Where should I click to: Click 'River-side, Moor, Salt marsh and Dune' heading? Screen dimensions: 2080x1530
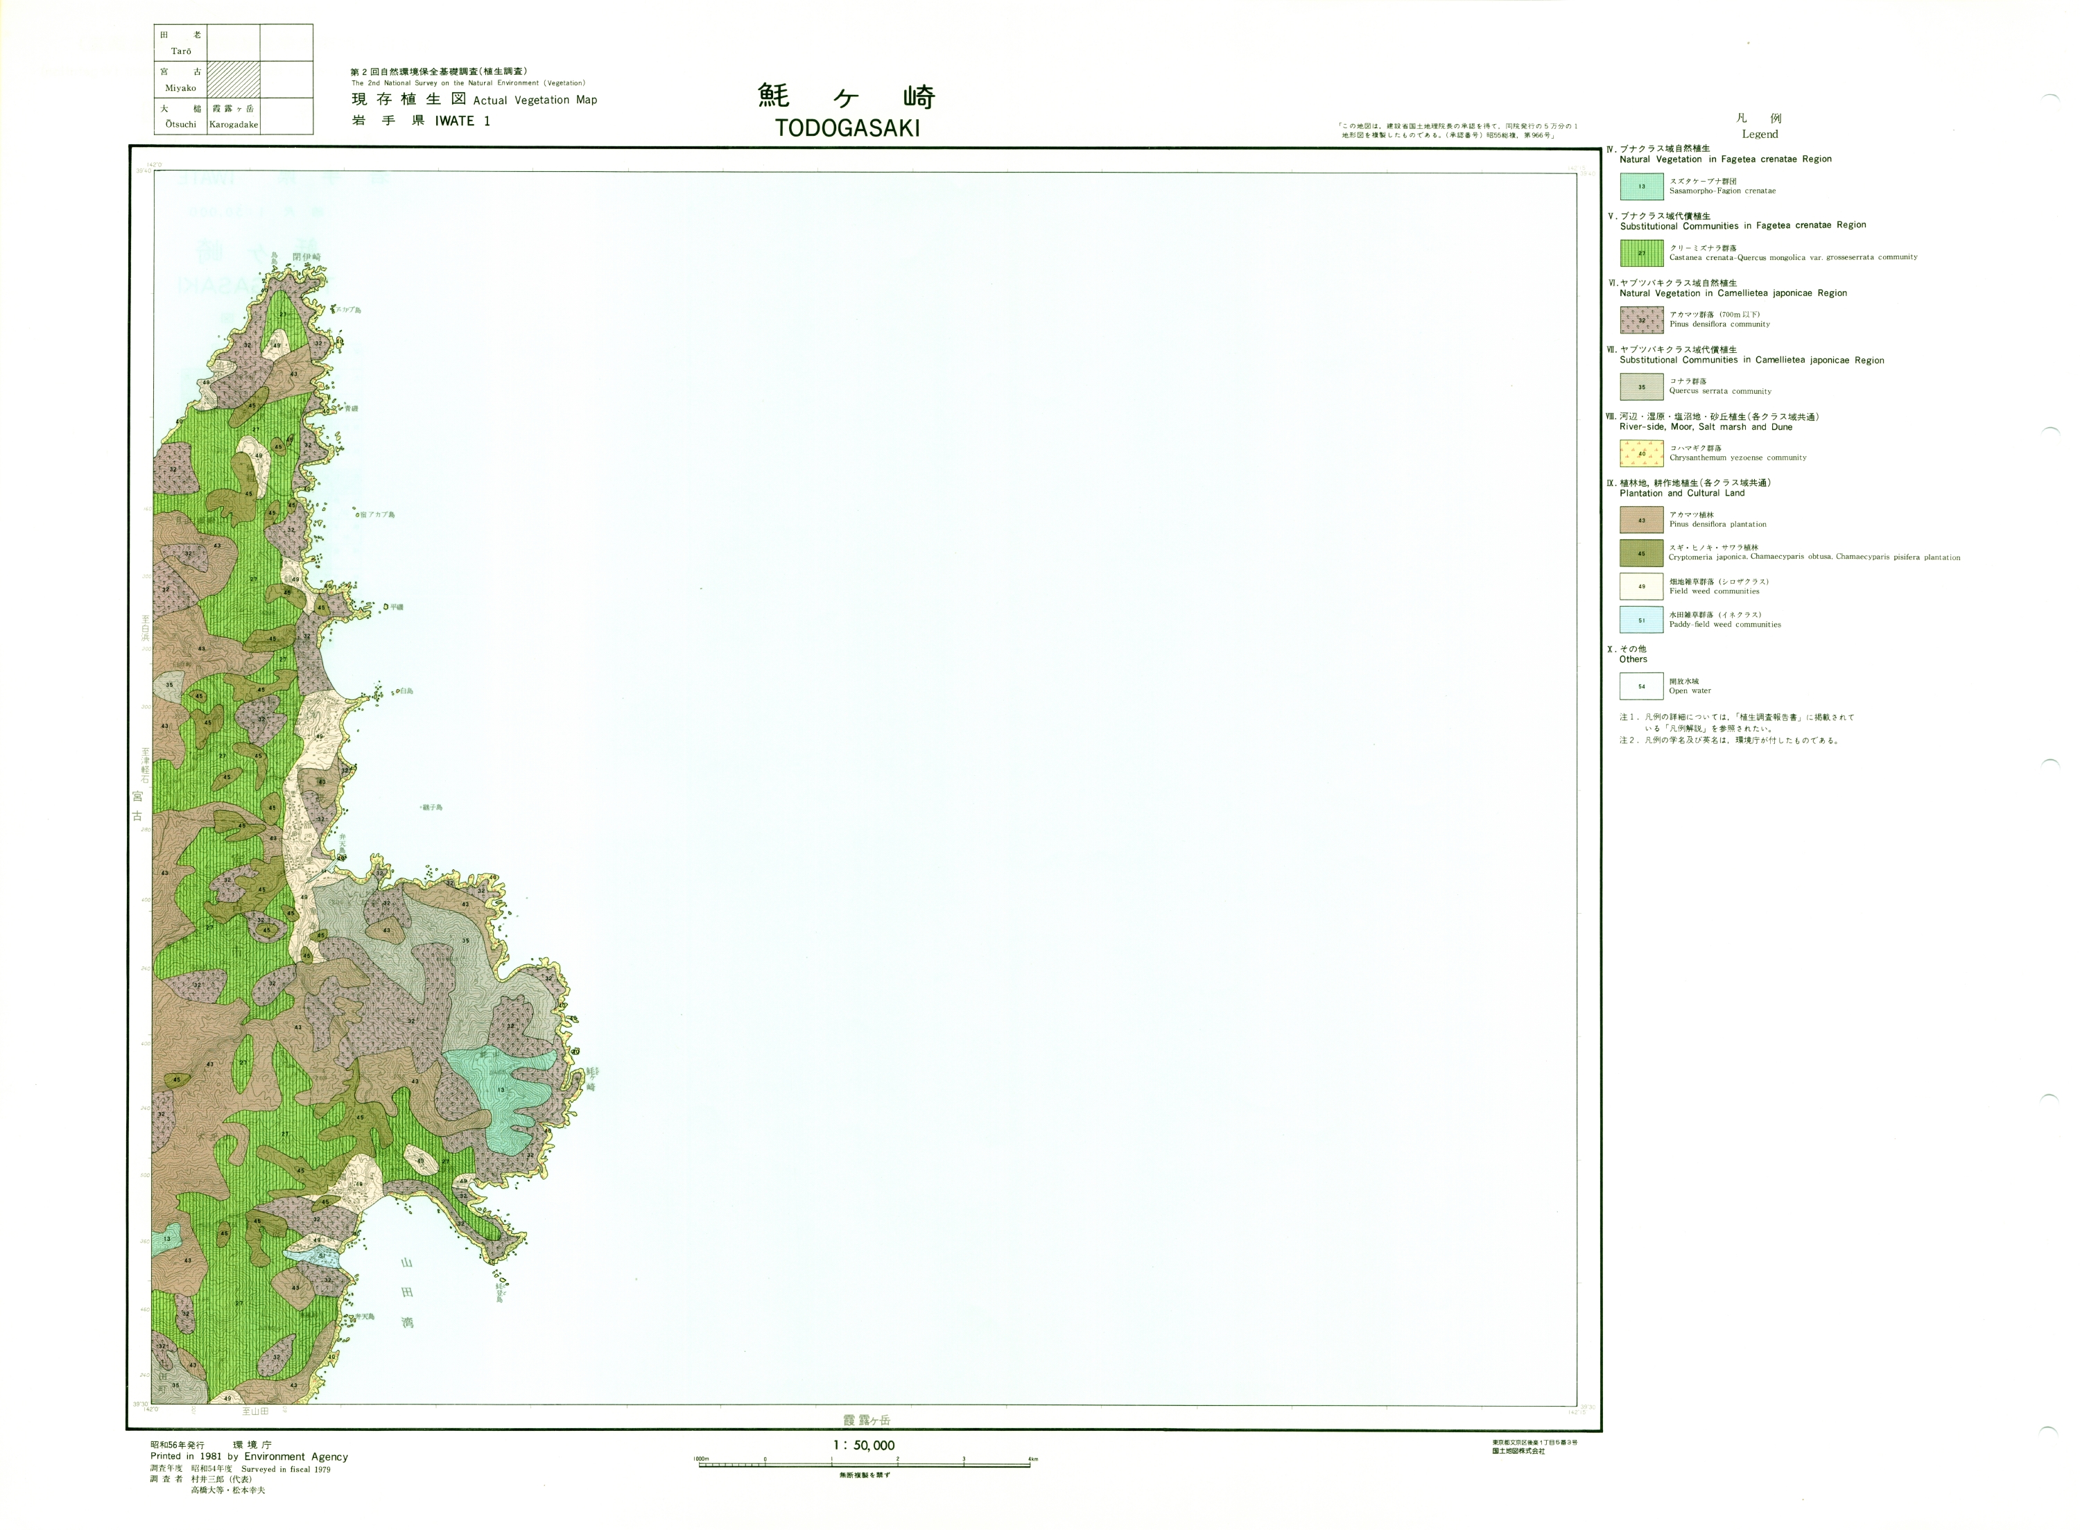pos(1706,427)
